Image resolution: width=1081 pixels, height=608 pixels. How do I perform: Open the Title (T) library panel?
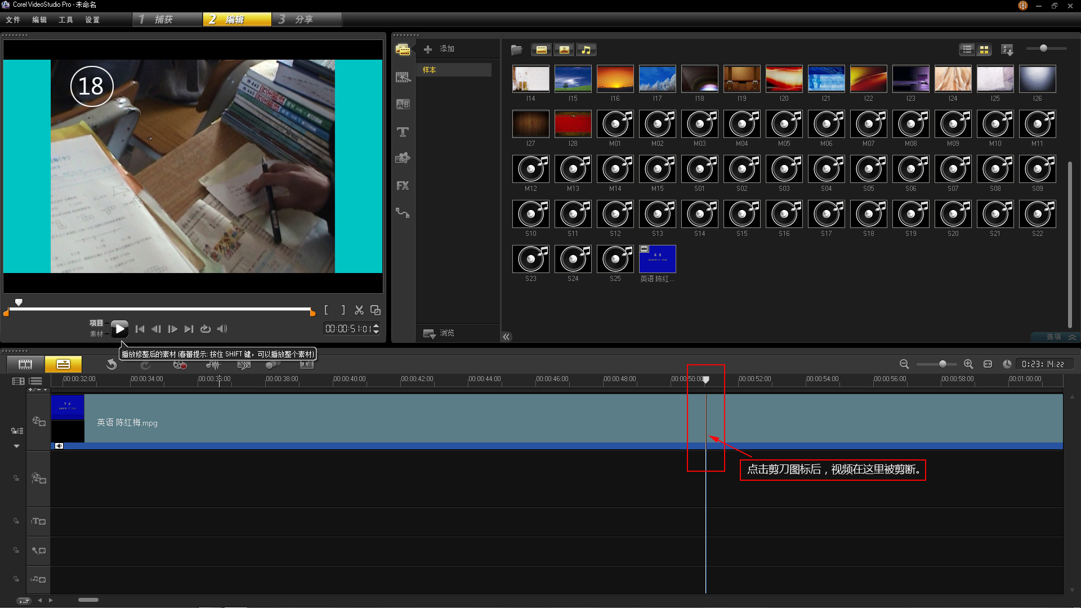coord(403,132)
